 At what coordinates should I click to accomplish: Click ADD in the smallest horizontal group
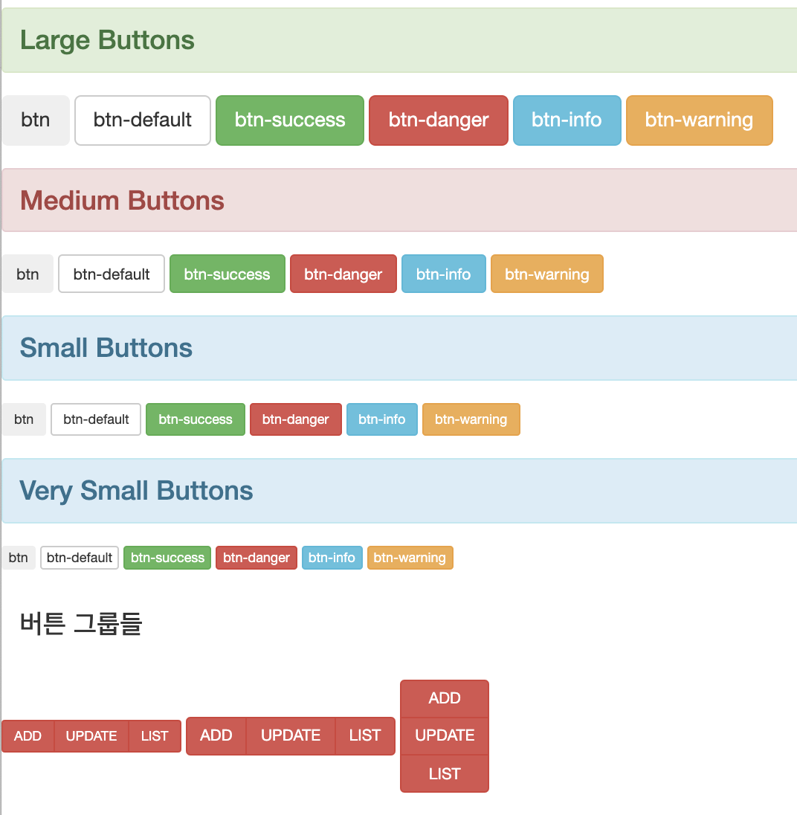(28, 736)
